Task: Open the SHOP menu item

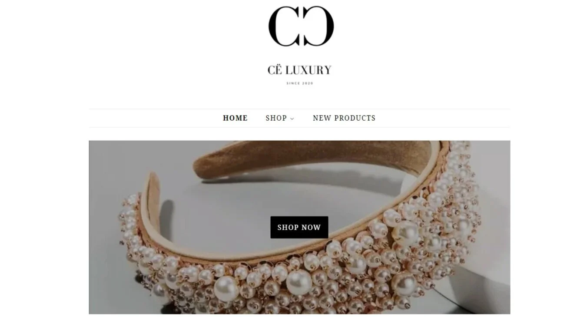Action: coord(276,118)
